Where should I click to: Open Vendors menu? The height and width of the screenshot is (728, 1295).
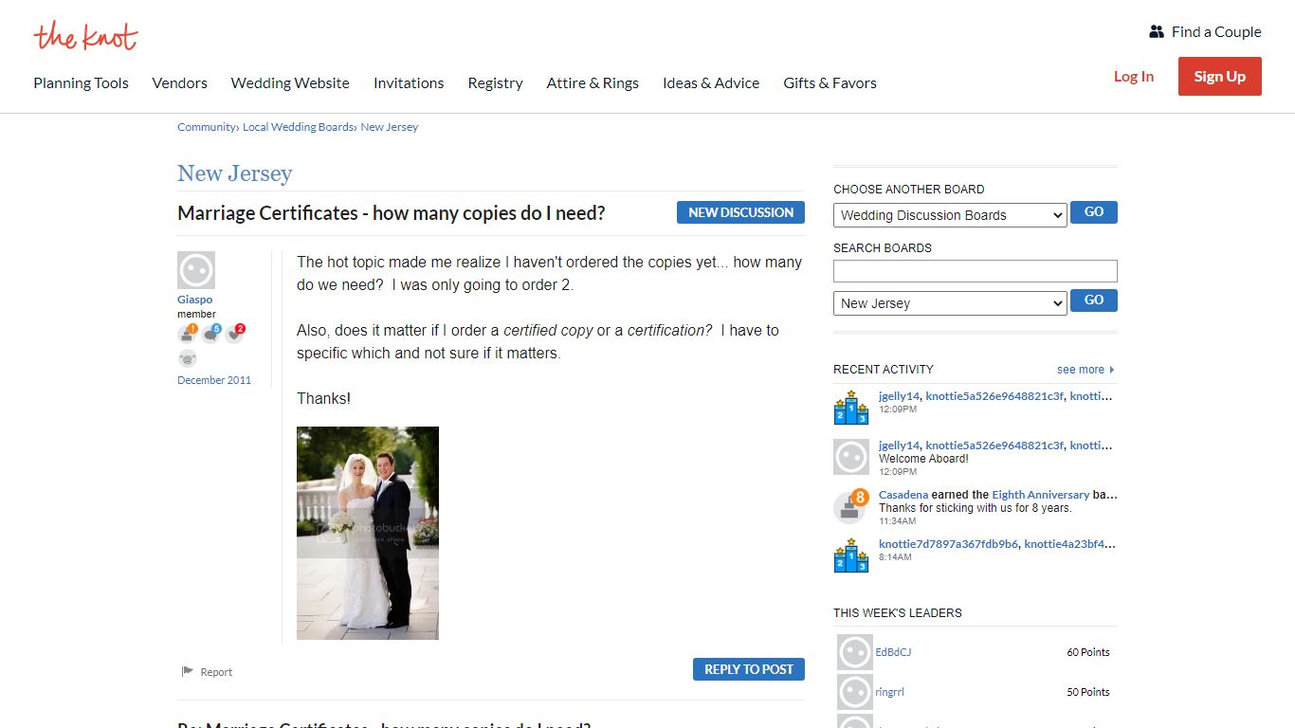tap(179, 83)
